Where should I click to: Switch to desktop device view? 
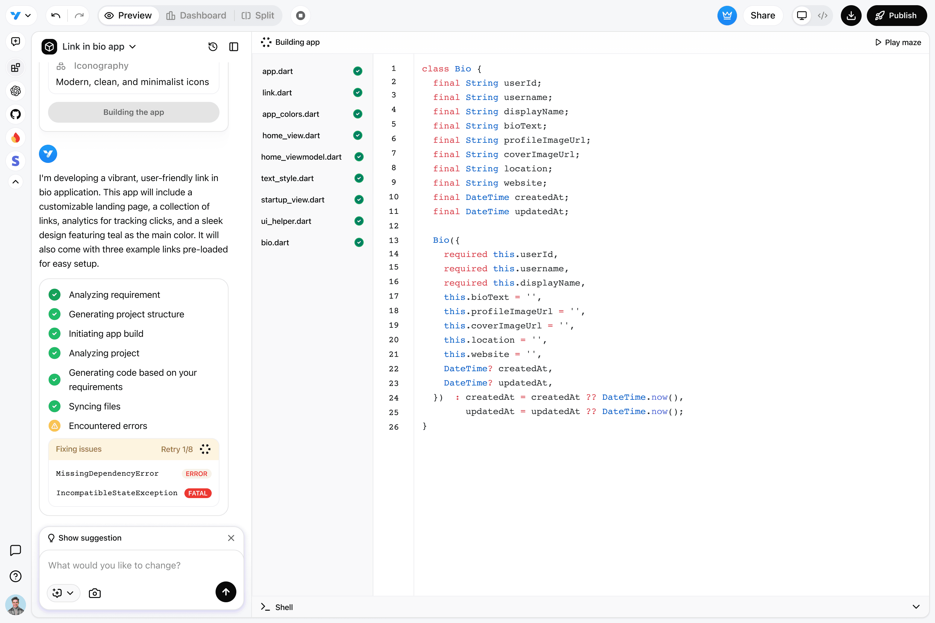[x=802, y=16]
